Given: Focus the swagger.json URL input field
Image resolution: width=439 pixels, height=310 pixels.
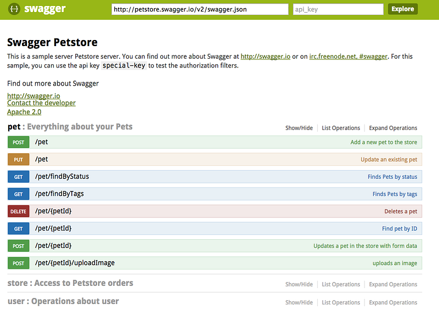Looking at the screenshot, I should (200, 9).
